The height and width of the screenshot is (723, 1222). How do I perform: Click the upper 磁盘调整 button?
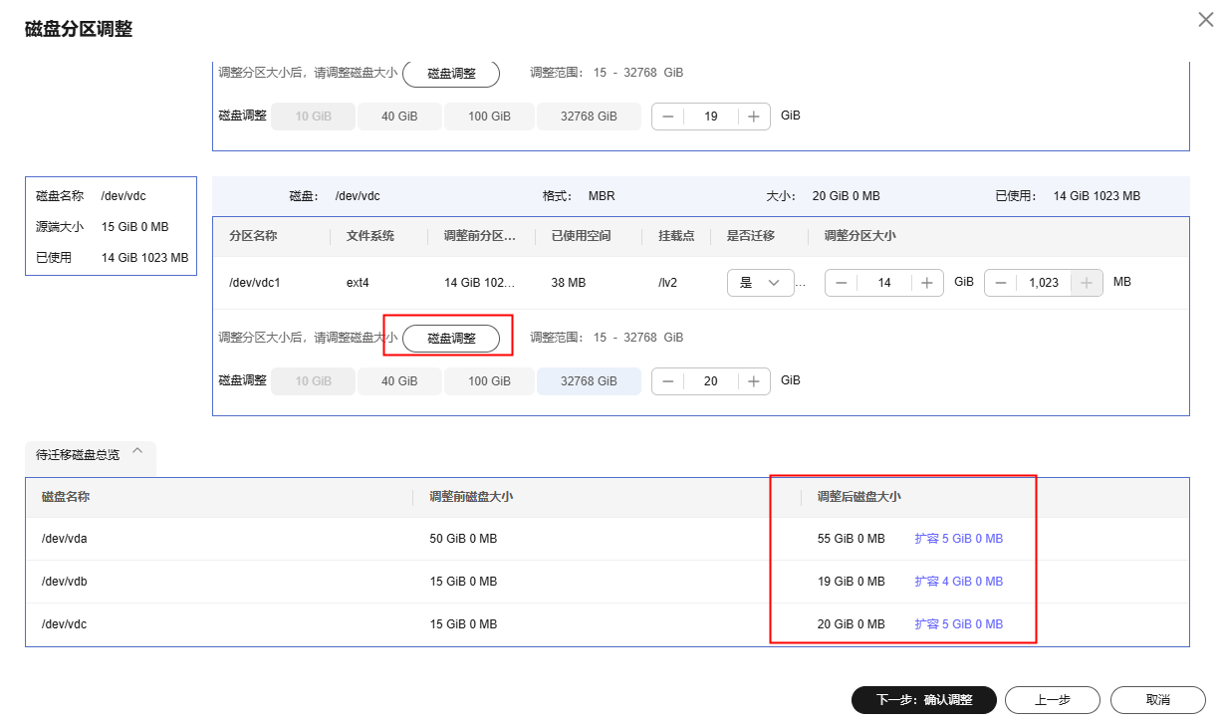tap(451, 73)
